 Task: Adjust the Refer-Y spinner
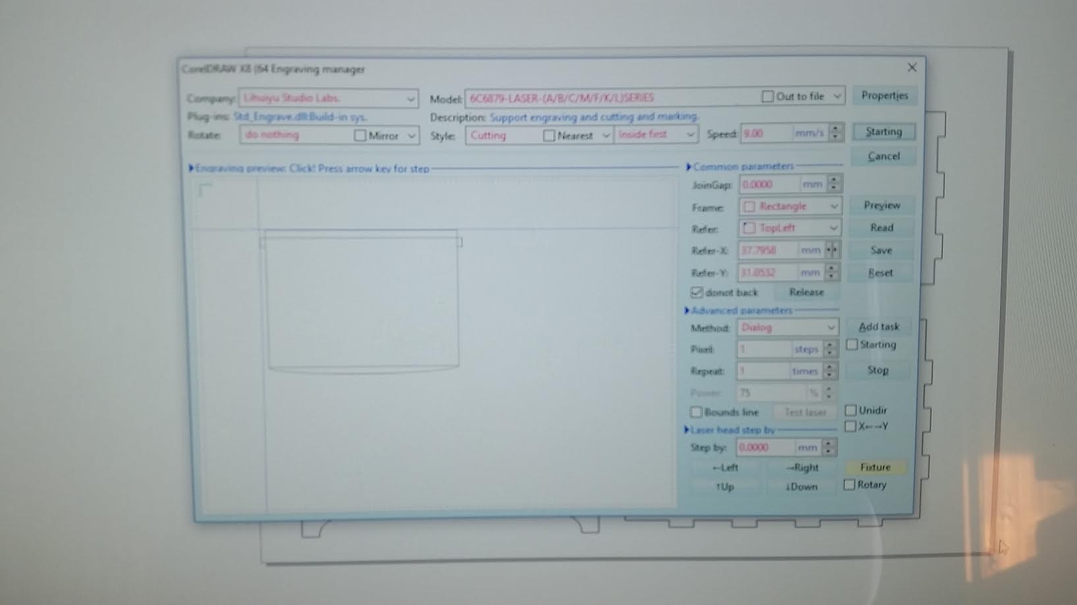pos(832,272)
